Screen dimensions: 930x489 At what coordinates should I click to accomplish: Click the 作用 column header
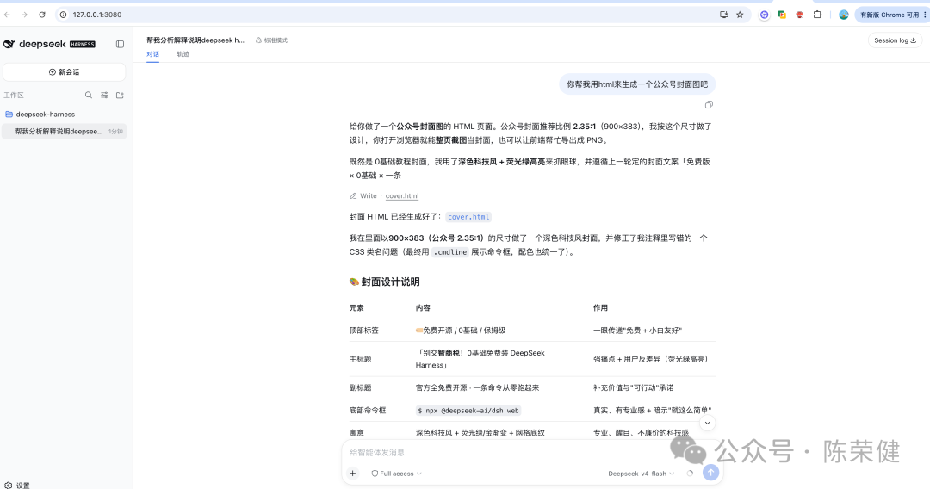point(600,307)
